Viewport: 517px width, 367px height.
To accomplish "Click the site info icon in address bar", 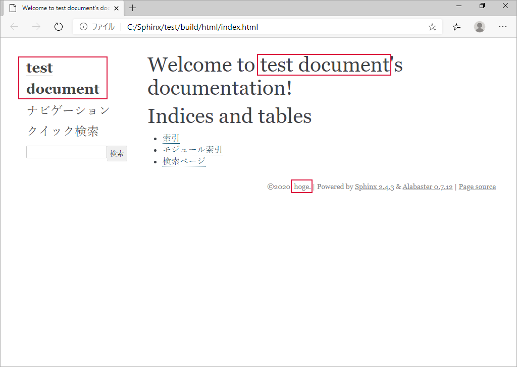I will pyautogui.click(x=83, y=27).
